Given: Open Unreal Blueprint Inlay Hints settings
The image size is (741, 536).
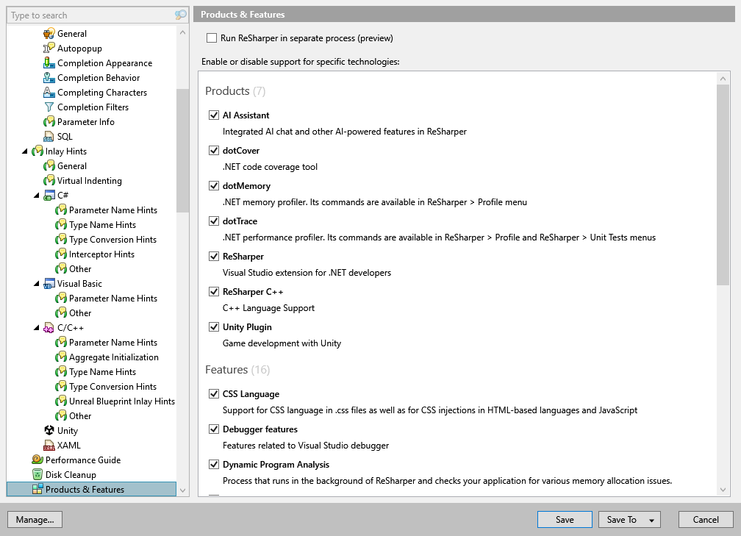Looking at the screenshot, I should [121, 401].
